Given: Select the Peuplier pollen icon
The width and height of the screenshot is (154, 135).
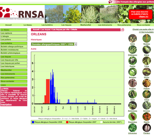Looking at the screenshot, I should pos(132,83).
